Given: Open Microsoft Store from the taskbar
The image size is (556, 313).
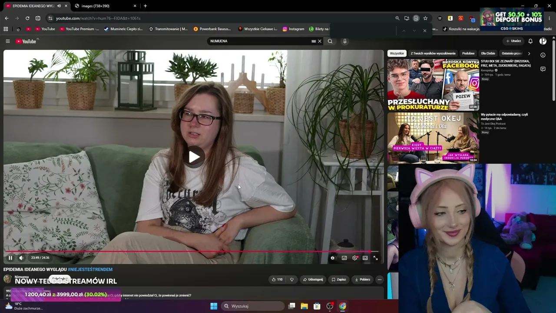Looking at the screenshot, I should point(317,306).
